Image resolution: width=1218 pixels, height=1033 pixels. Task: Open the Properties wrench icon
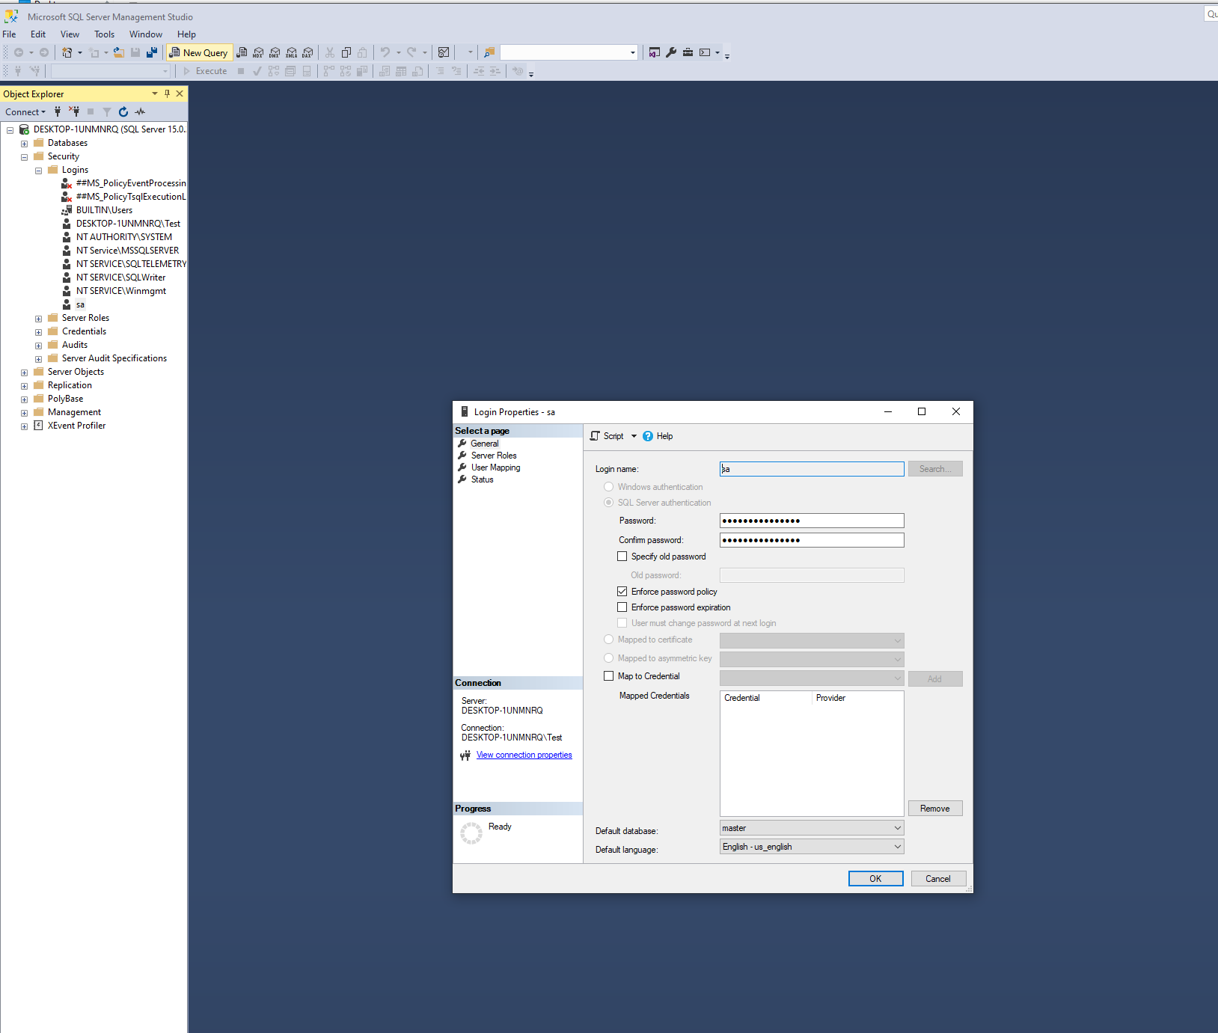tap(671, 52)
